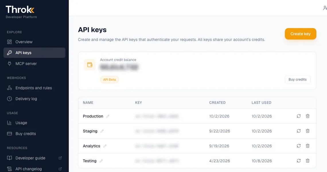
Task: Delete the Testing key
Action: pyautogui.click(x=307, y=161)
